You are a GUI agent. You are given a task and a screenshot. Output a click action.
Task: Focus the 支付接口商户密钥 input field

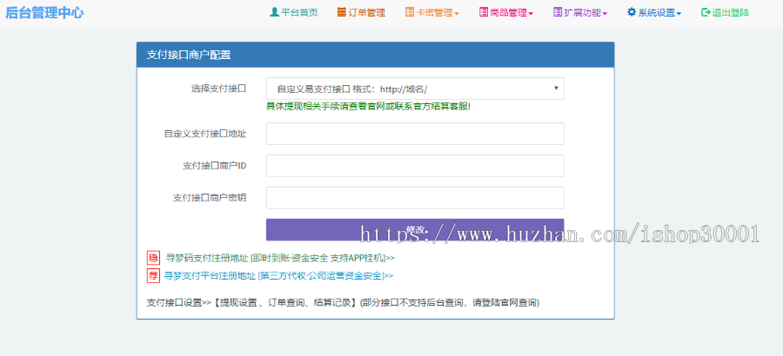415,197
